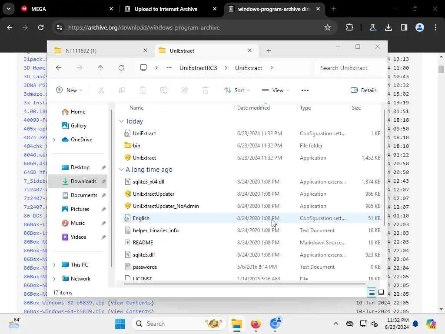Image resolution: width=445 pixels, height=334 pixels.
Task: Open the Downloads quick access folder
Action: tap(77, 181)
